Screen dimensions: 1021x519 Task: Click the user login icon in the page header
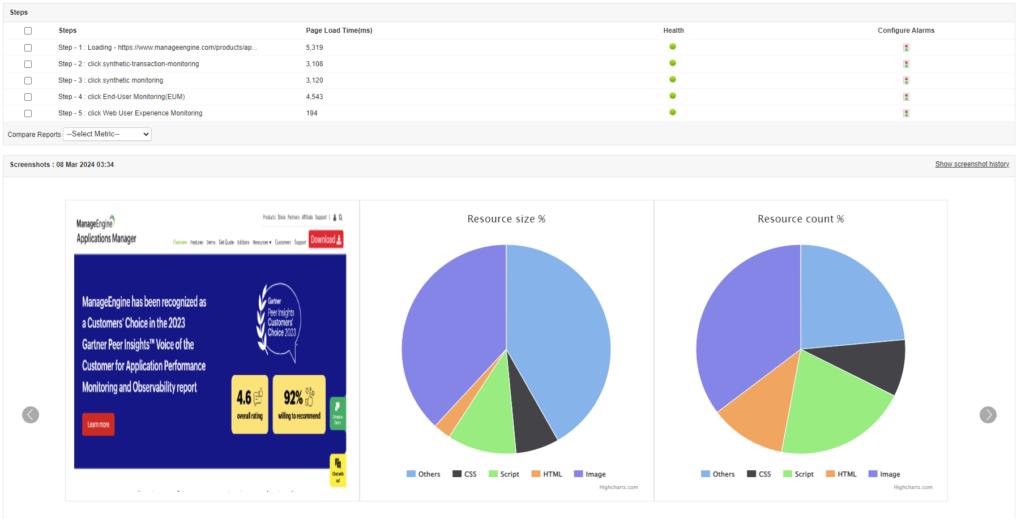pyautogui.click(x=335, y=218)
